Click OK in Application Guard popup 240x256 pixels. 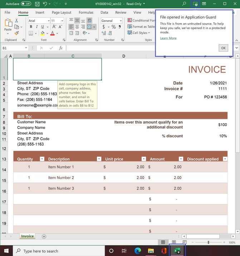click(x=223, y=48)
